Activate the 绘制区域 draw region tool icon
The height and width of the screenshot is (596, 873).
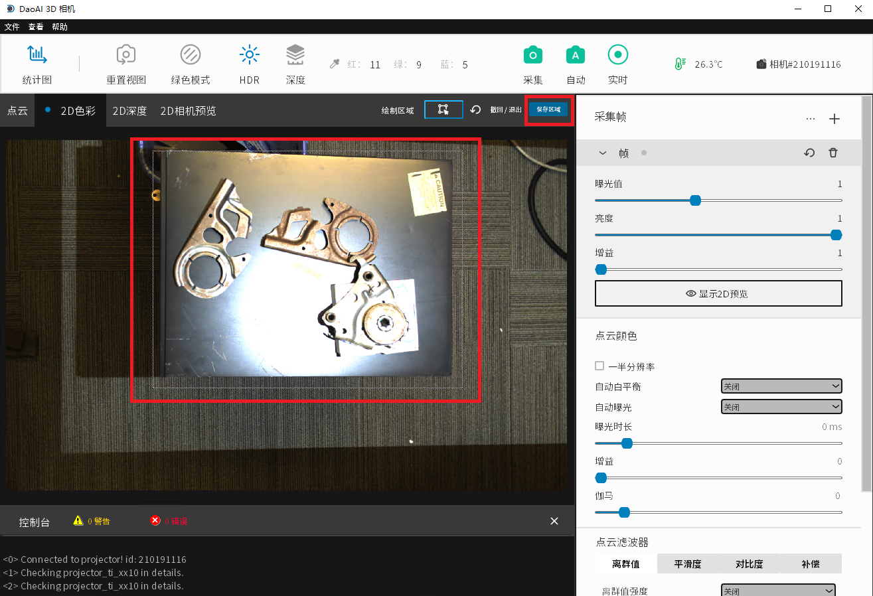coord(443,110)
